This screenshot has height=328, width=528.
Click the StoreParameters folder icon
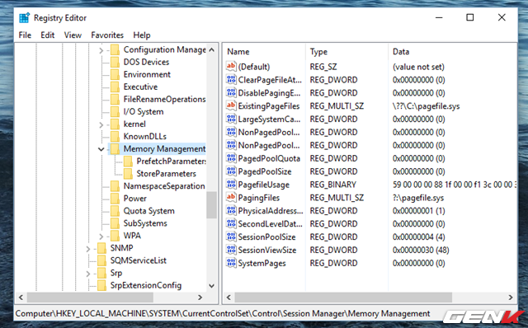(x=128, y=174)
